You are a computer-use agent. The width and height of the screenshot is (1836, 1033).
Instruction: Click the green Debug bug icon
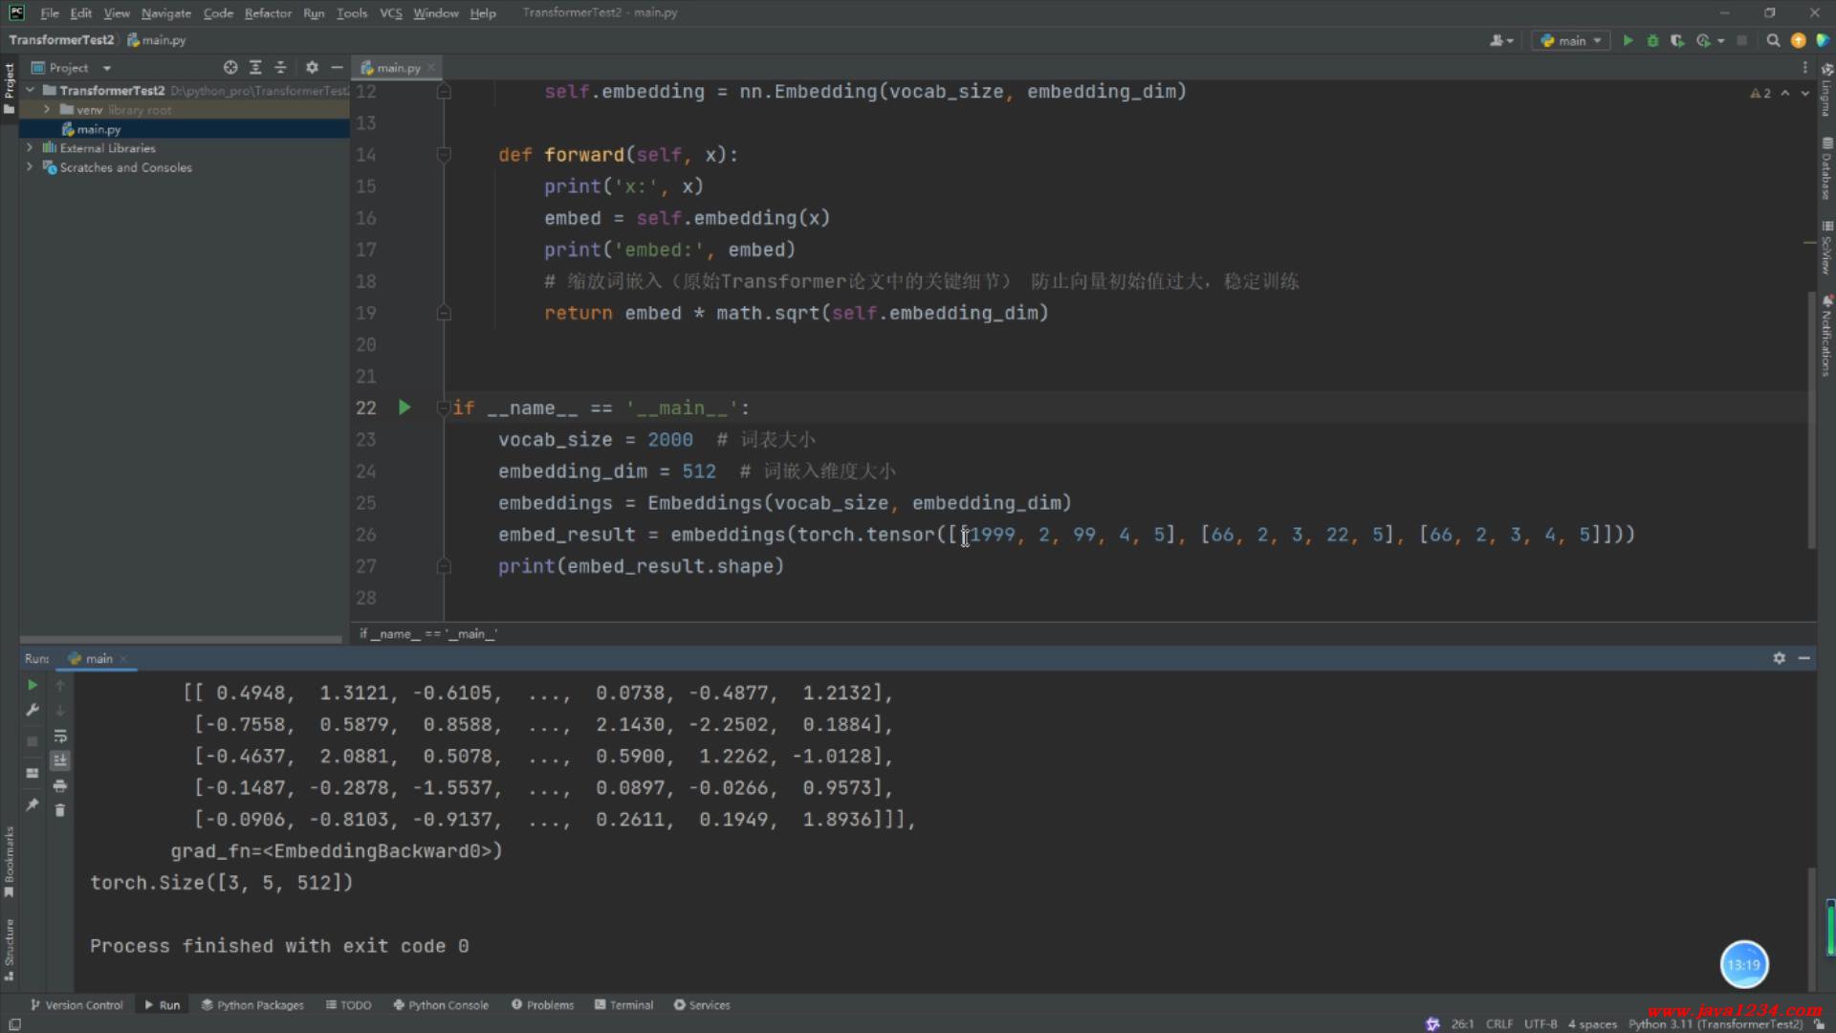pyautogui.click(x=1652, y=40)
